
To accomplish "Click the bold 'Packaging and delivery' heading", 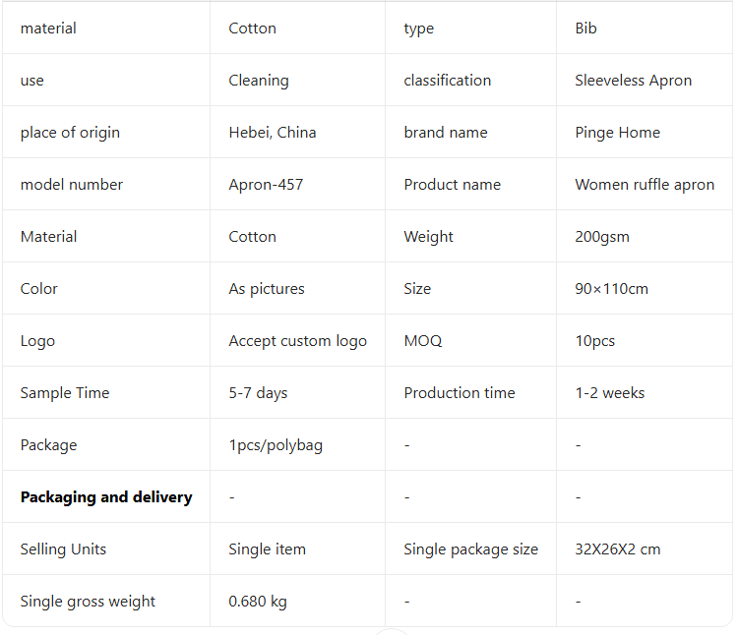I will coord(106,497).
